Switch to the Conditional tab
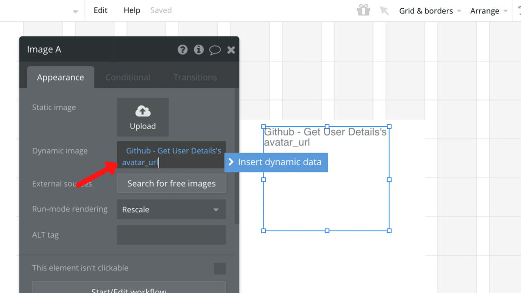The height and width of the screenshot is (293, 521). [128, 77]
